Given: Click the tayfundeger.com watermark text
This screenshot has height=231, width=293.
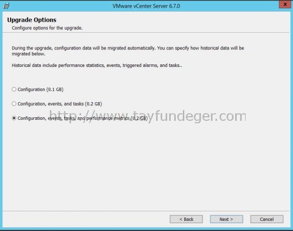Looking at the screenshot, I should [148, 116].
